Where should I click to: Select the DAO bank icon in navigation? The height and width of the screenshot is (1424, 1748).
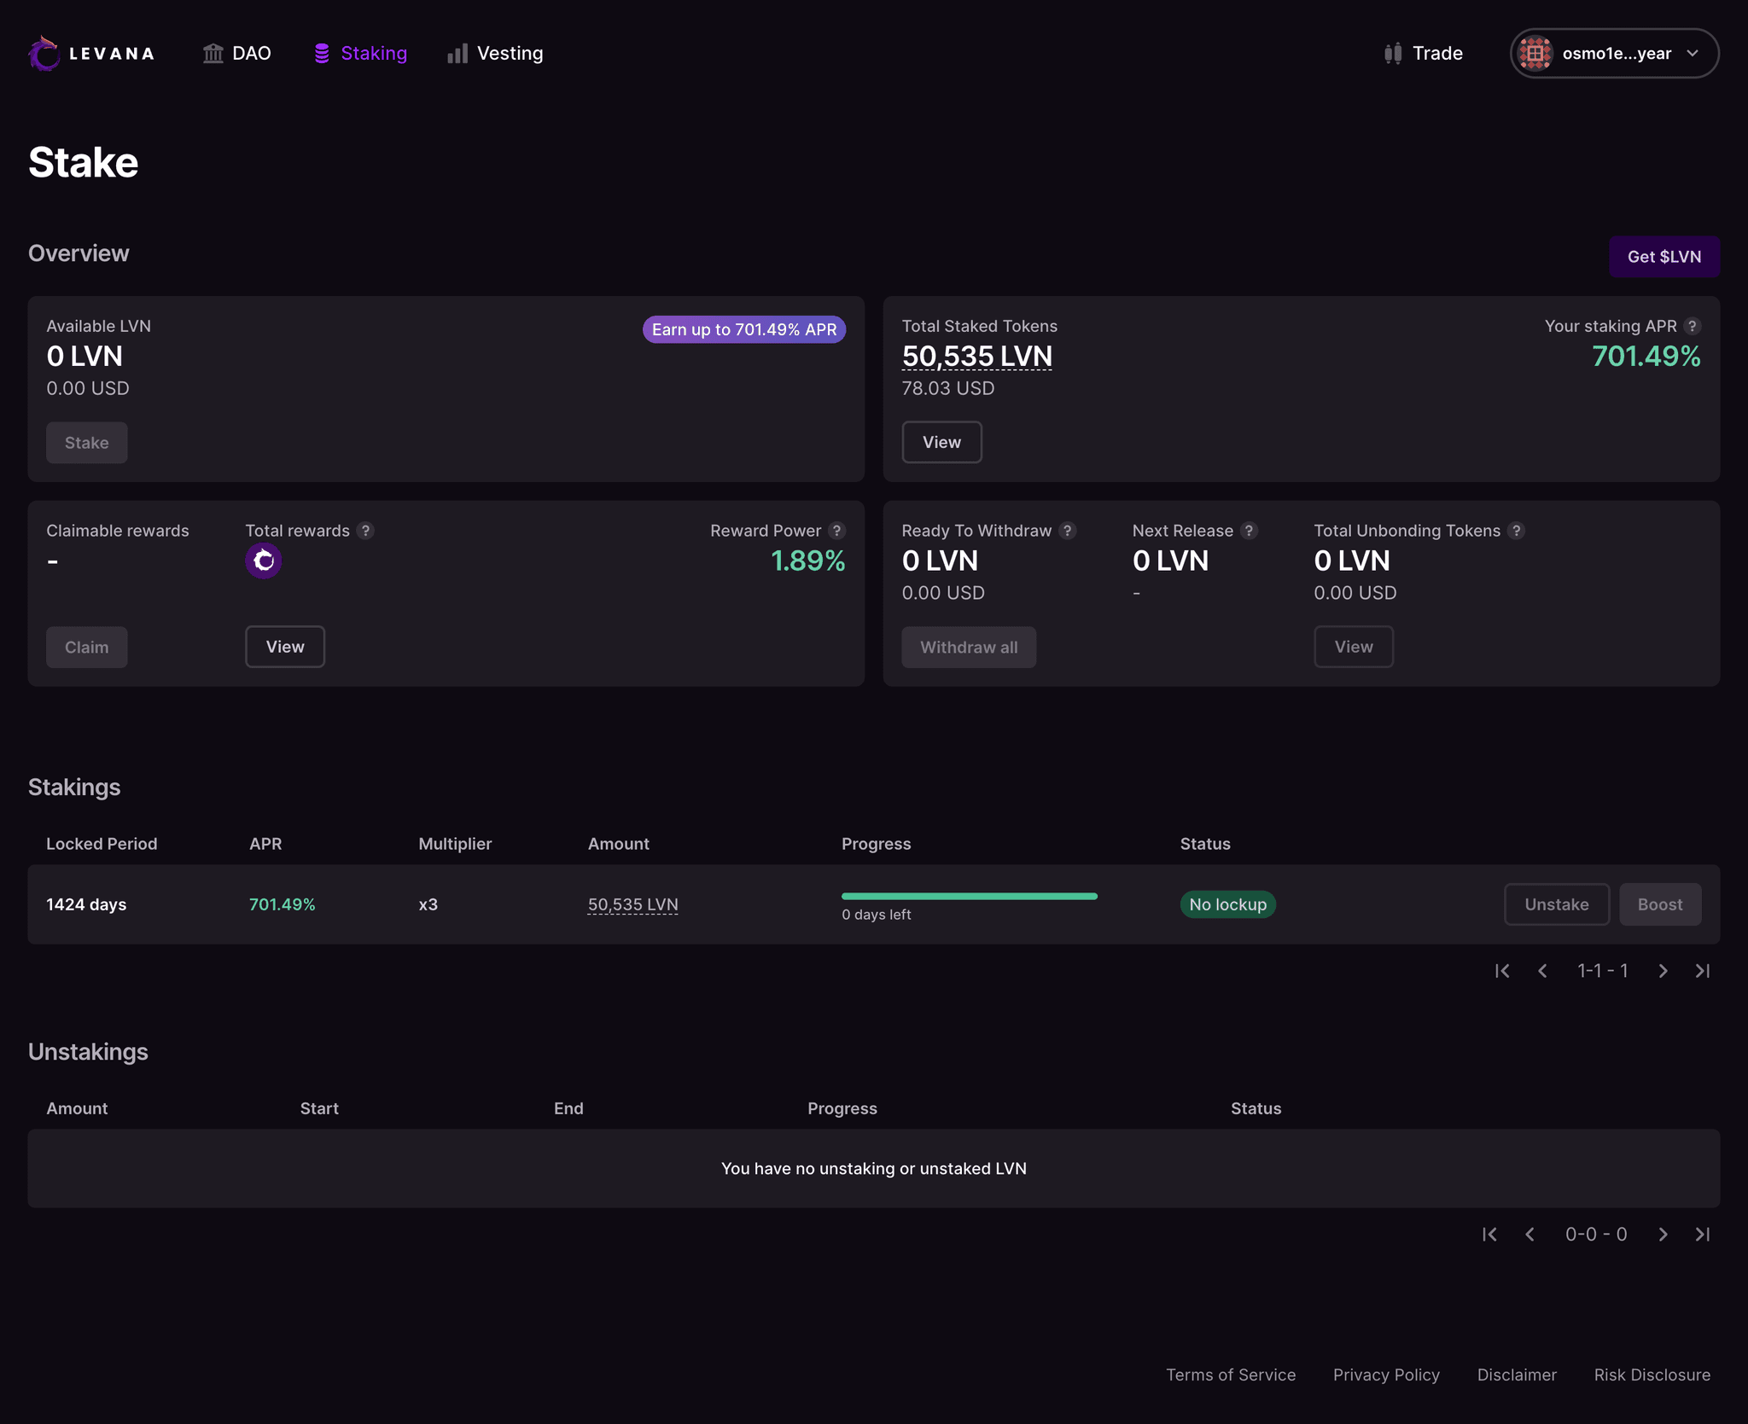(x=213, y=52)
